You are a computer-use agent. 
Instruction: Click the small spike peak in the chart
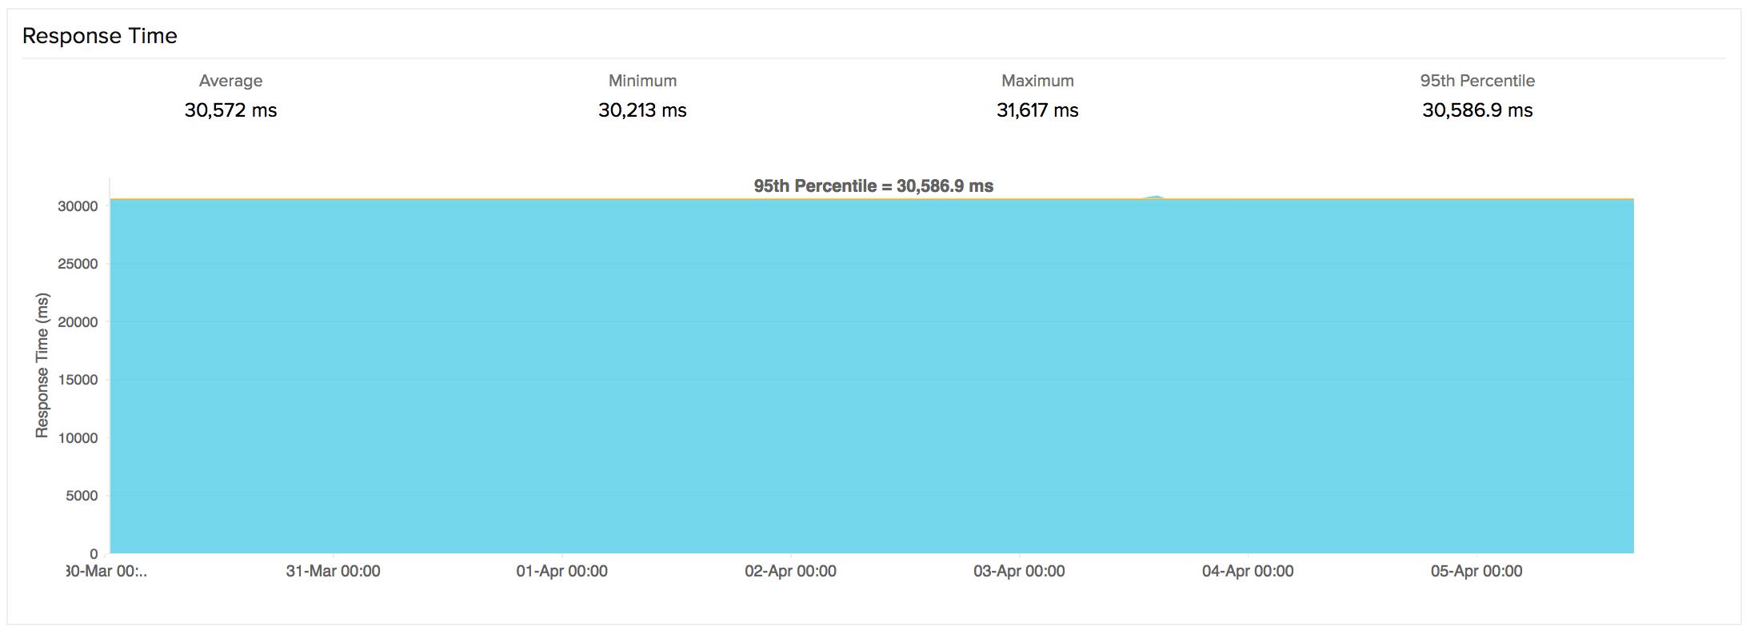click(1157, 196)
